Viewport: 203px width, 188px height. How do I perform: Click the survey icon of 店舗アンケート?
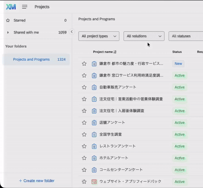94,122
